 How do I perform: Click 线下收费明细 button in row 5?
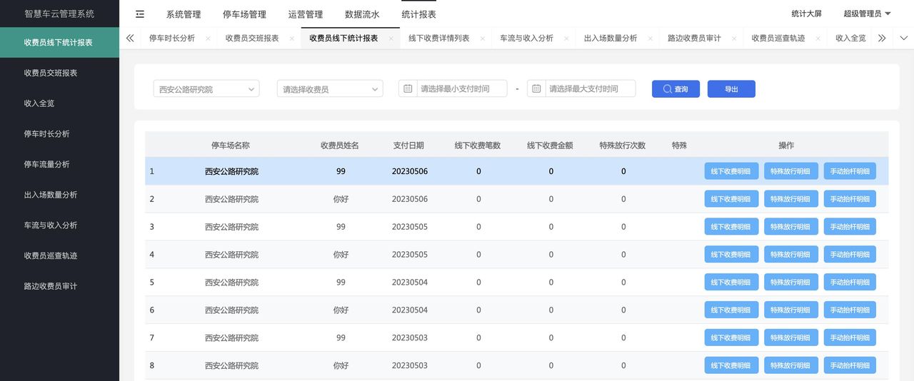[730, 283]
